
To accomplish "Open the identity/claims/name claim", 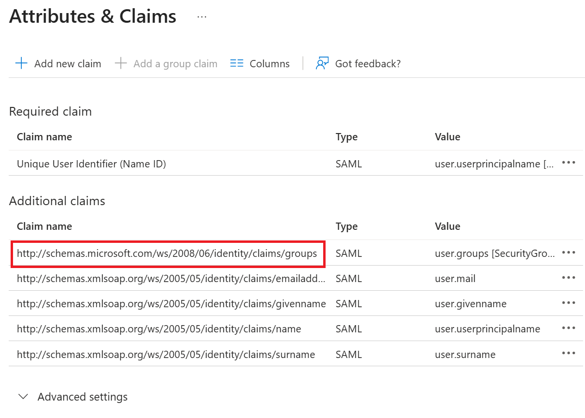I will (159, 329).
